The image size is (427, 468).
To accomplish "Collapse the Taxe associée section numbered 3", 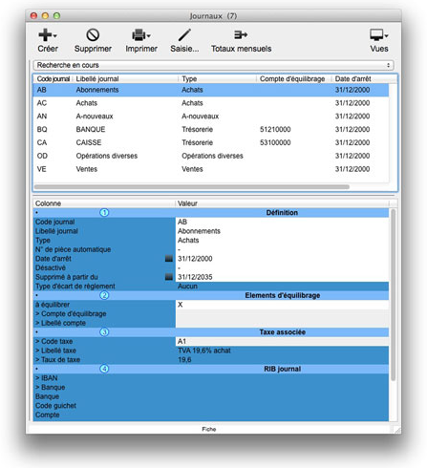I will 104,332.
